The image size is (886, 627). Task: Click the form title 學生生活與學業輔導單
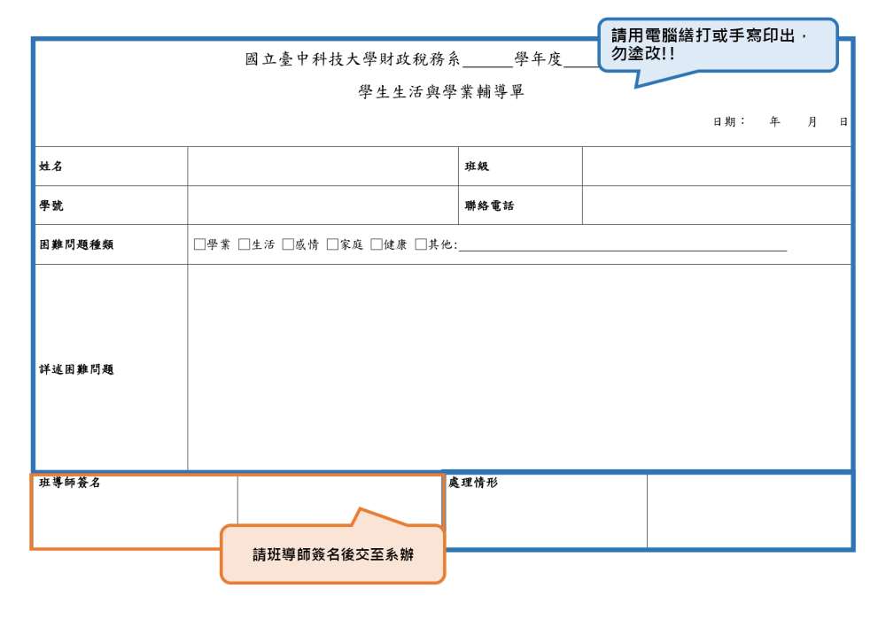[x=440, y=91]
